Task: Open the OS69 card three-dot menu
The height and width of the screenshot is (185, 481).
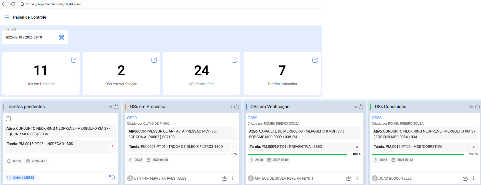Action: [357, 178]
